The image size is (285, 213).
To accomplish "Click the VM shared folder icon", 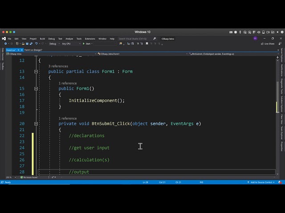I will point(273,32).
